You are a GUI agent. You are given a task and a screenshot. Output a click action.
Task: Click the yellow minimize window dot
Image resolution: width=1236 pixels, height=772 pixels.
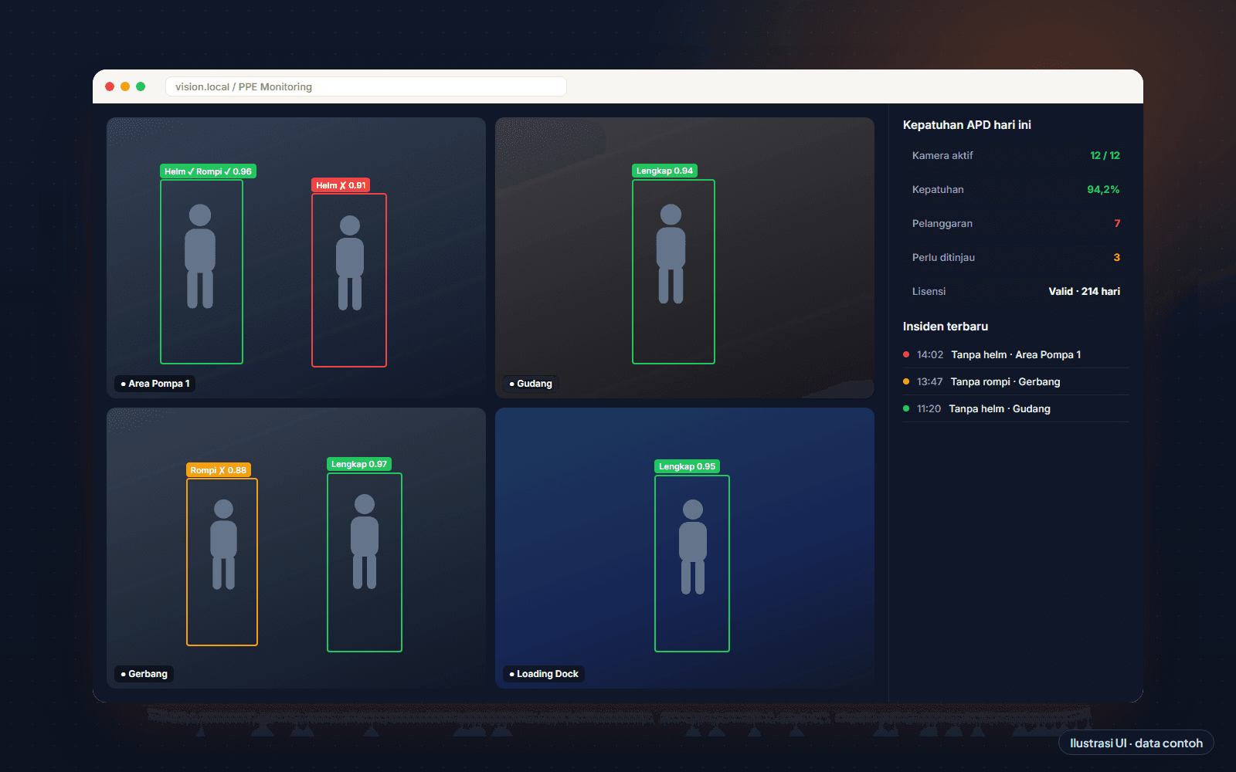[x=125, y=86]
